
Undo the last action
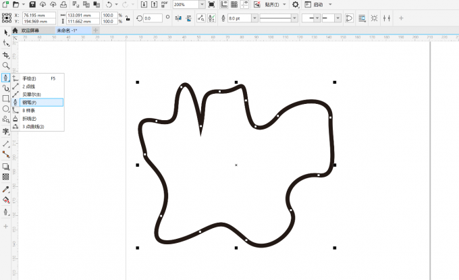coord(109,5)
